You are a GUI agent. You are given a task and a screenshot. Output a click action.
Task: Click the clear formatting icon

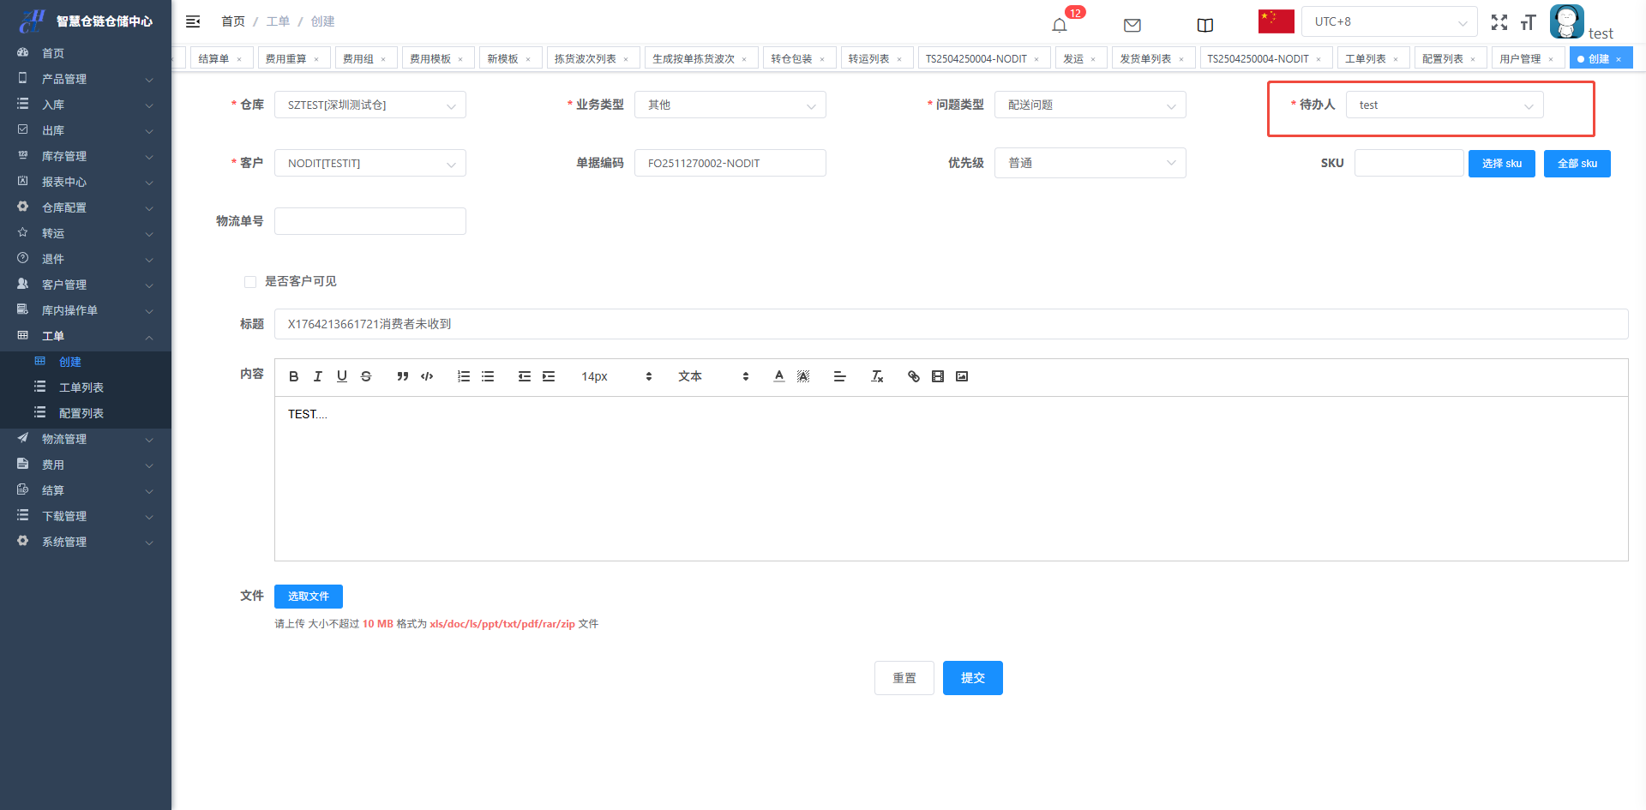point(876,376)
